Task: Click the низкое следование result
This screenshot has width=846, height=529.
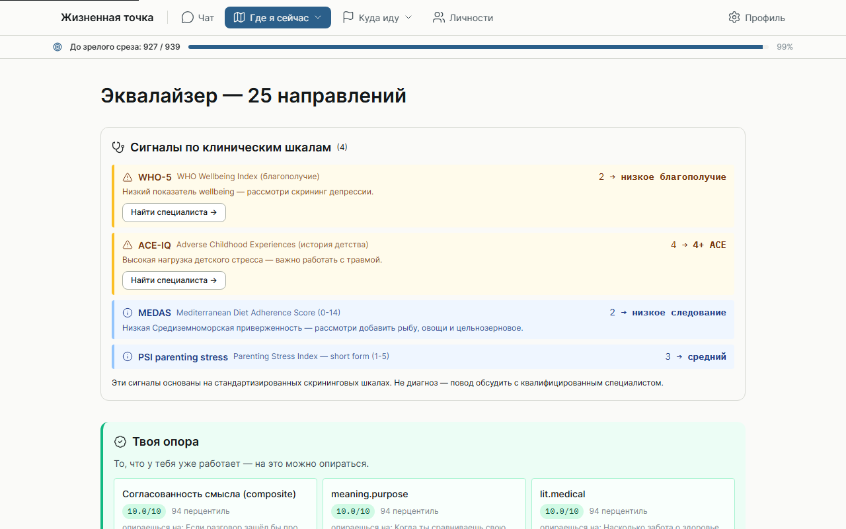Action: (x=679, y=313)
